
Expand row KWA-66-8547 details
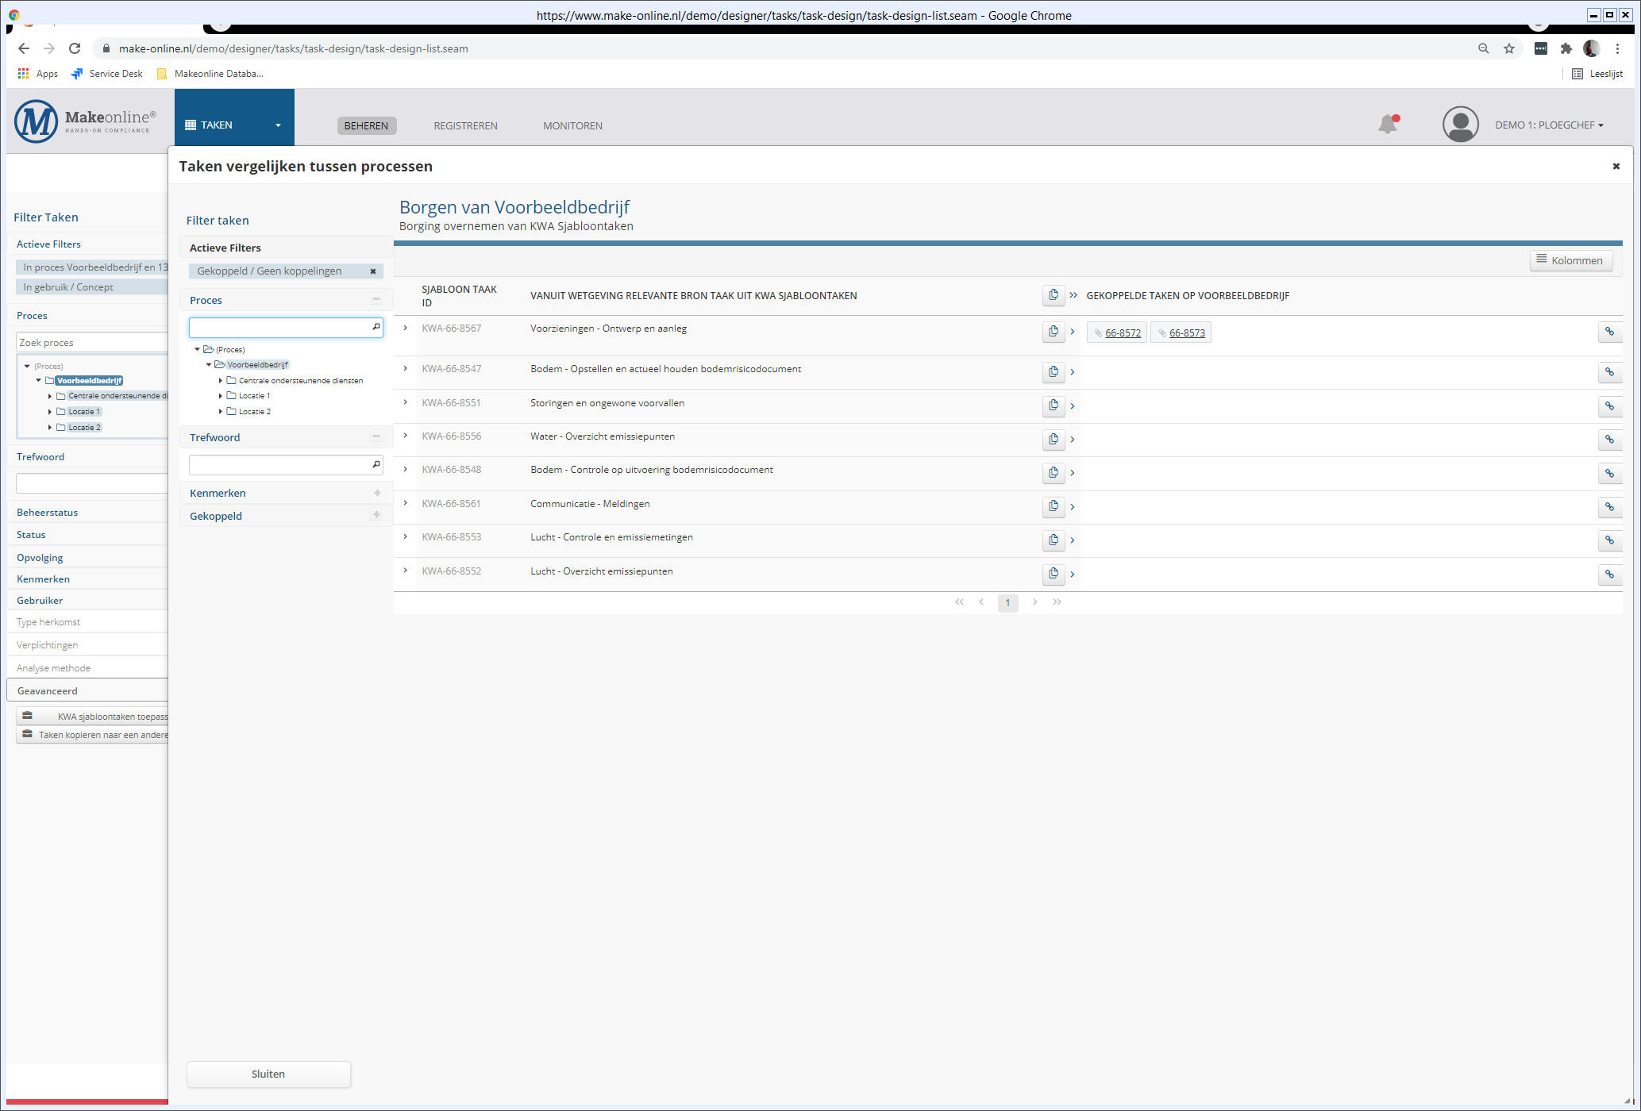coord(406,369)
